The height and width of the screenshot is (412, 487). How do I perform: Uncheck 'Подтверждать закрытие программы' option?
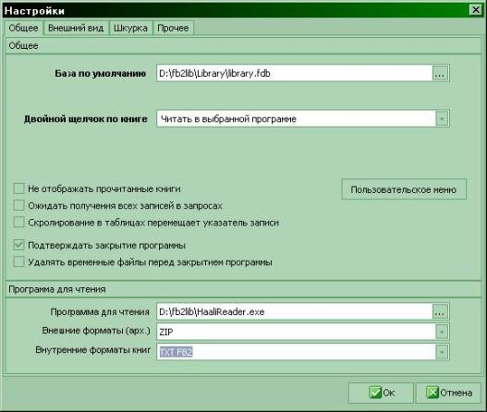click(18, 245)
